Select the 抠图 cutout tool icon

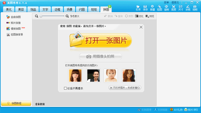pos(159,7)
